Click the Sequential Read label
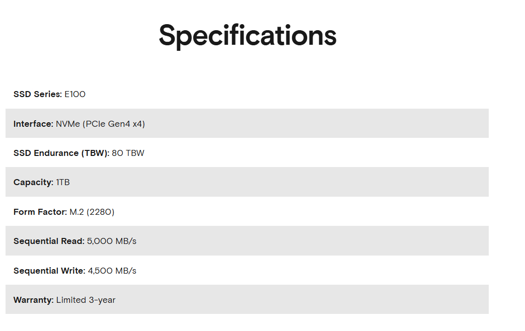Image resolution: width=525 pixels, height=331 pixels. point(49,241)
